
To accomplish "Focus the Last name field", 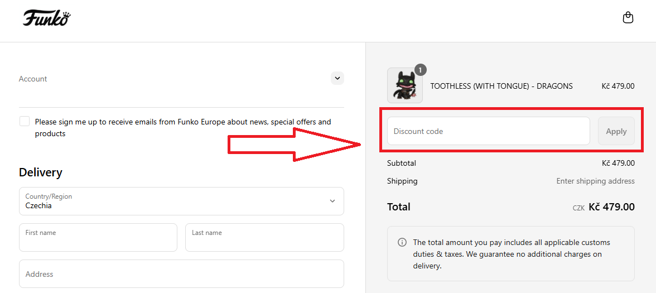I will point(264,237).
